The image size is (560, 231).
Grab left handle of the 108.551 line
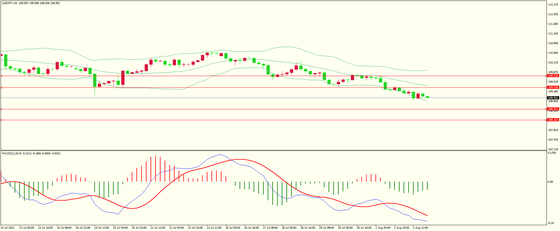click(x=1, y=109)
